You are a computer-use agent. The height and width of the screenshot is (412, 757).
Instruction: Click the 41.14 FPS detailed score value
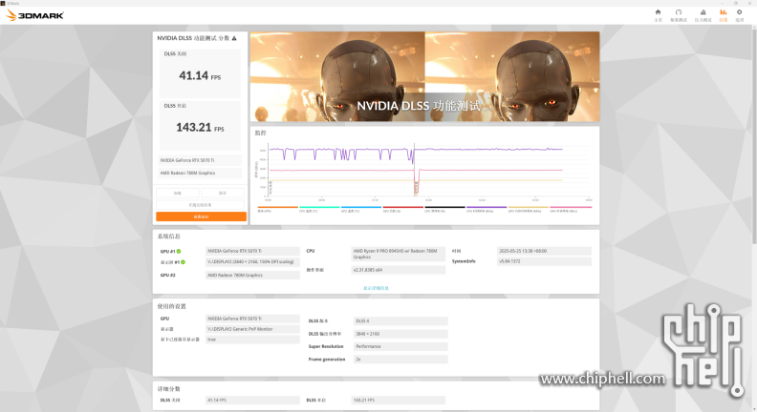252,400
